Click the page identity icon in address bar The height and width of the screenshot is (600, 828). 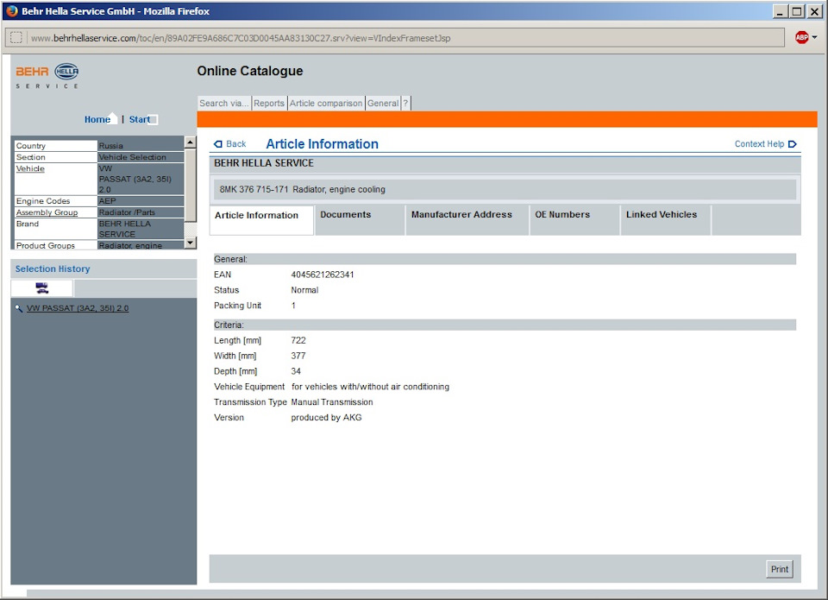pyautogui.click(x=16, y=37)
